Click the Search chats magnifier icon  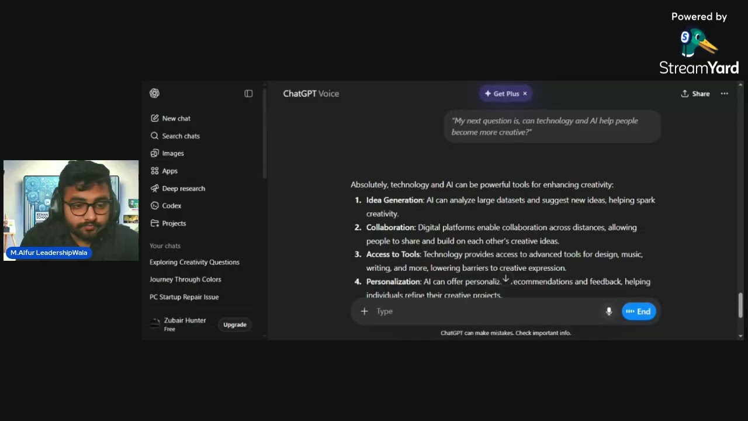pos(154,136)
